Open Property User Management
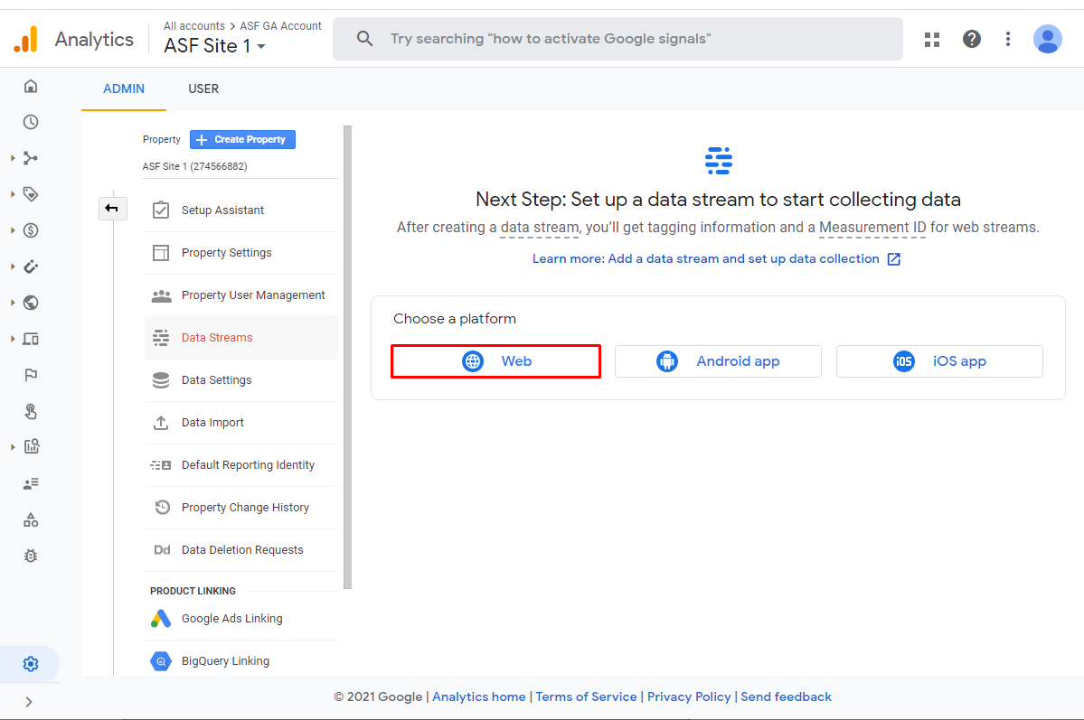Image resolution: width=1084 pixels, height=720 pixels. click(x=240, y=295)
